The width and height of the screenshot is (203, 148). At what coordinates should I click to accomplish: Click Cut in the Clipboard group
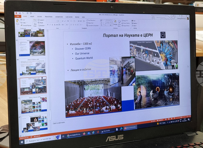(22, 20)
